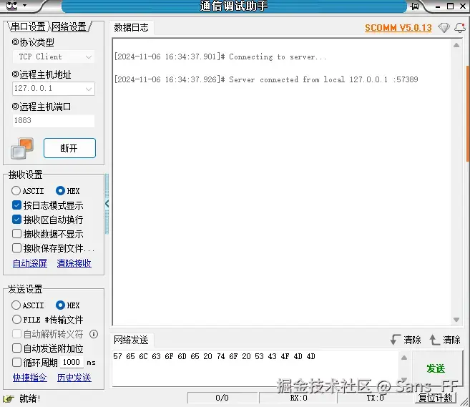This screenshot has width=470, height=407.
Task: Select ASCII receive mode
Action: (28, 191)
